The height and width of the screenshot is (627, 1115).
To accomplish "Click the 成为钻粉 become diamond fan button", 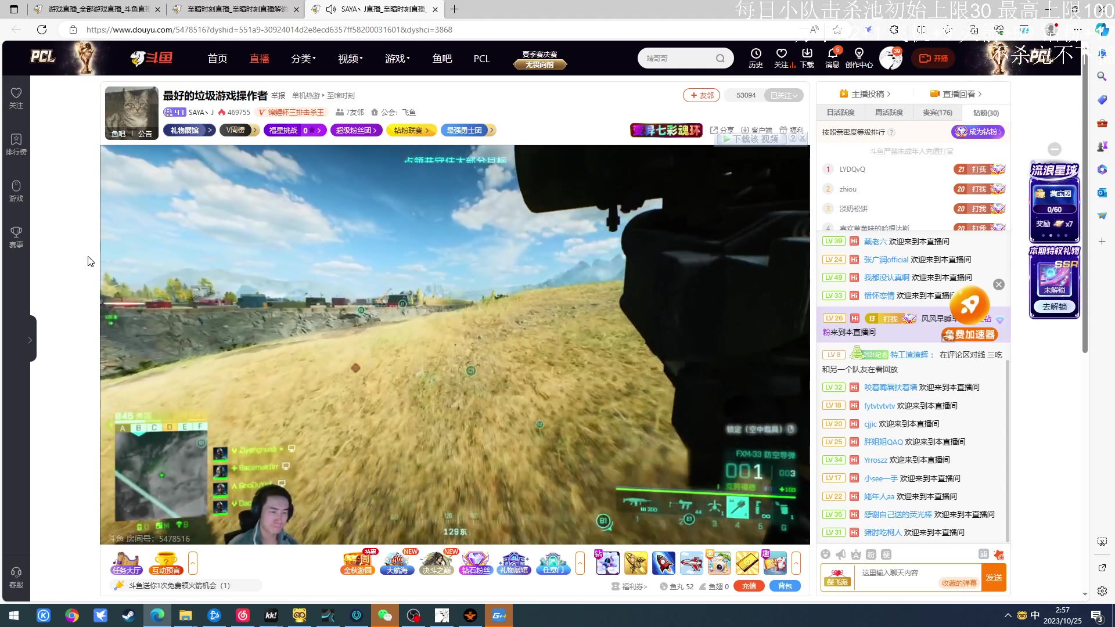I will click(978, 132).
